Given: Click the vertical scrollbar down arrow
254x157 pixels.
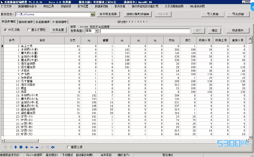Looking at the screenshot, I should [x=250, y=137].
